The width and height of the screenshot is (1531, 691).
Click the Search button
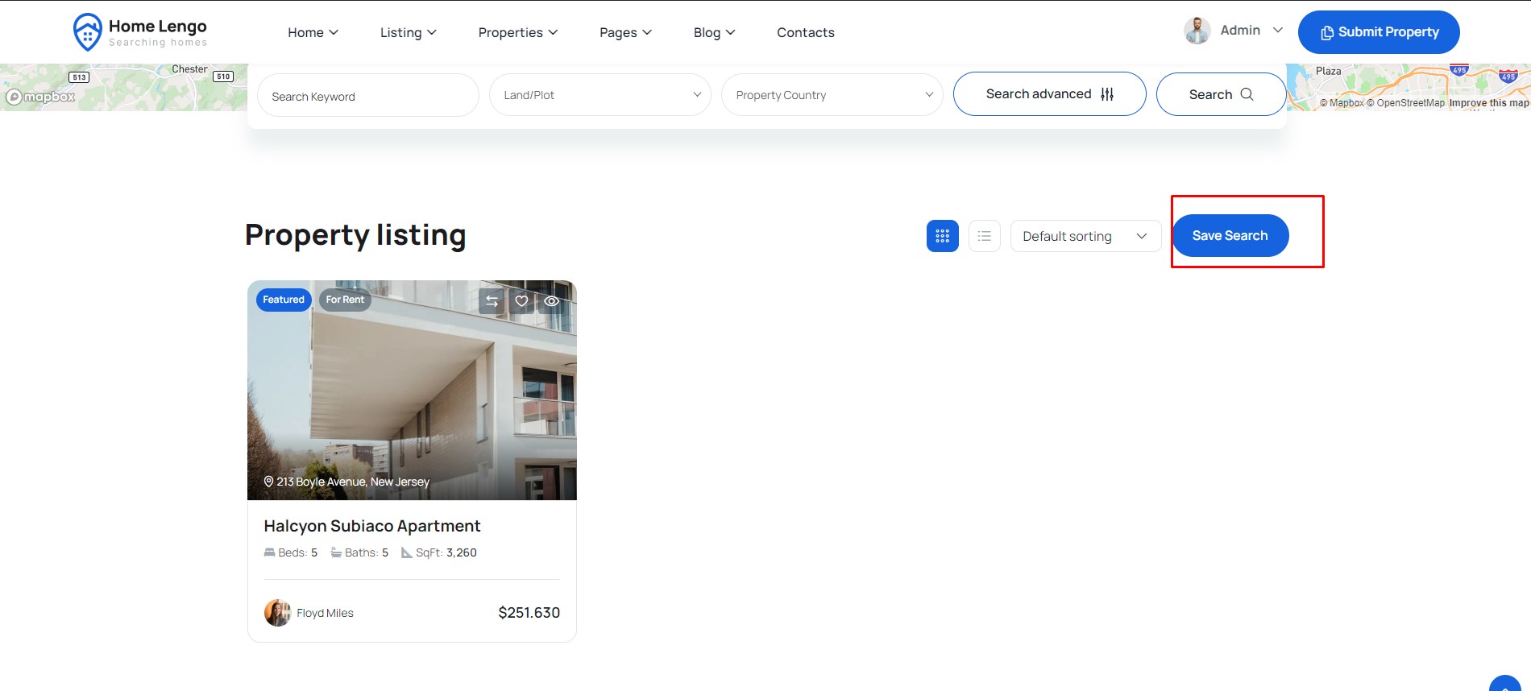[x=1221, y=94]
